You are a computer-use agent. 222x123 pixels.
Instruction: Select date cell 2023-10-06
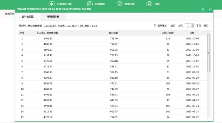tap(193, 38)
